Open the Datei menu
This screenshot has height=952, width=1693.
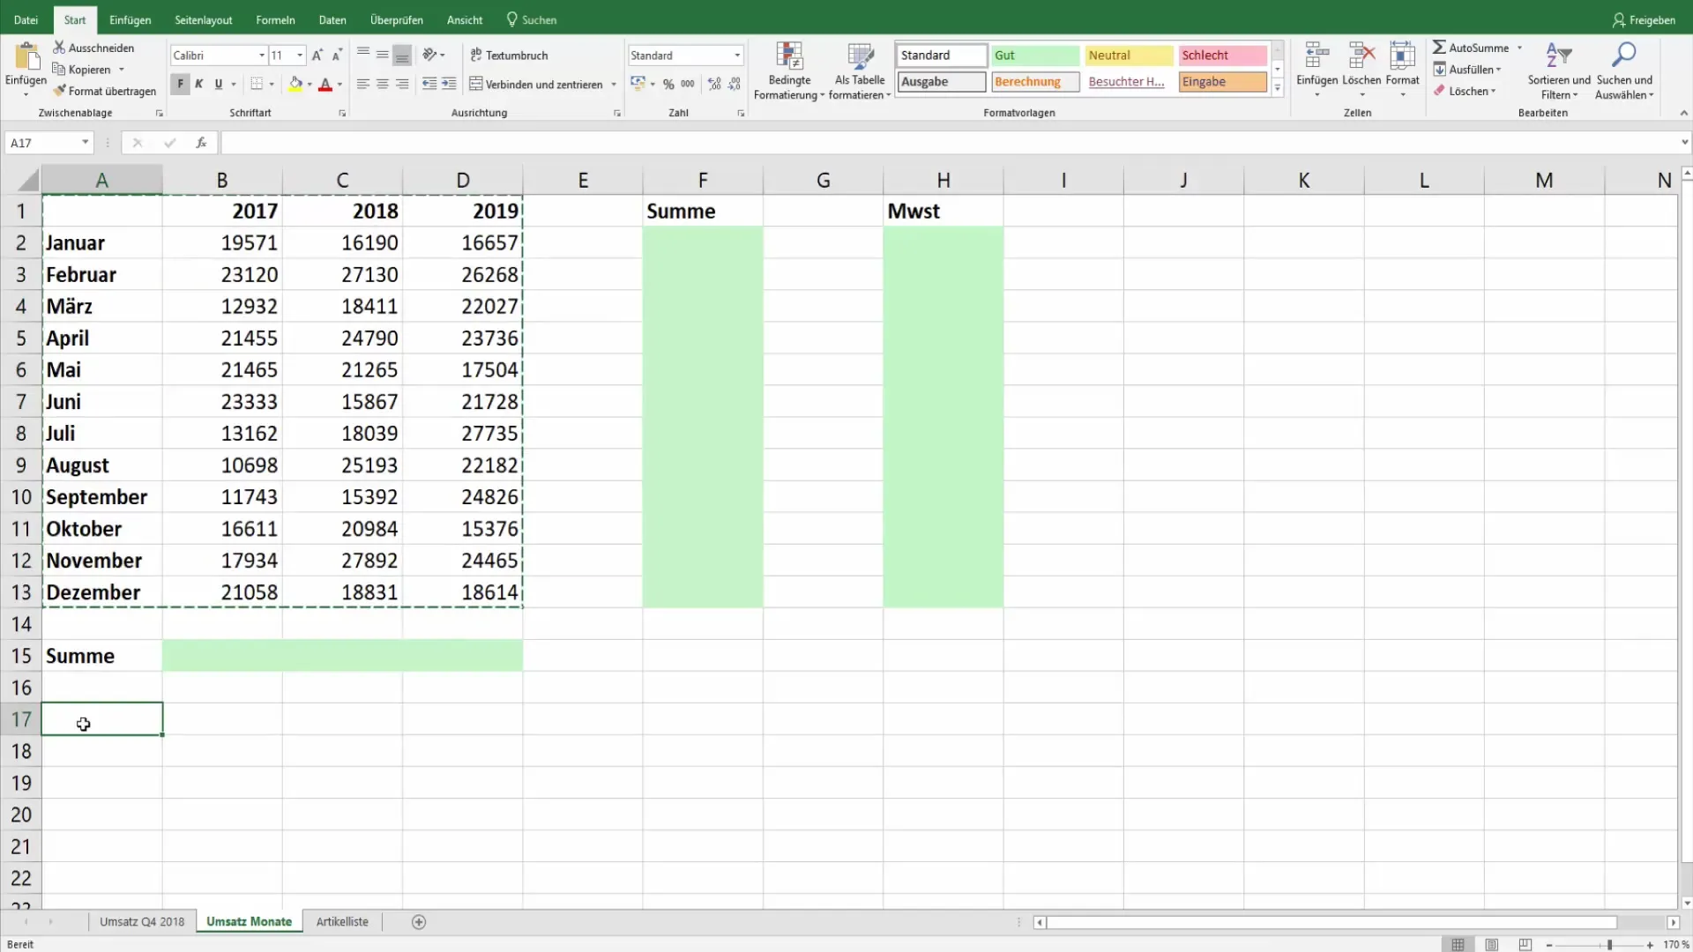pyautogui.click(x=26, y=19)
